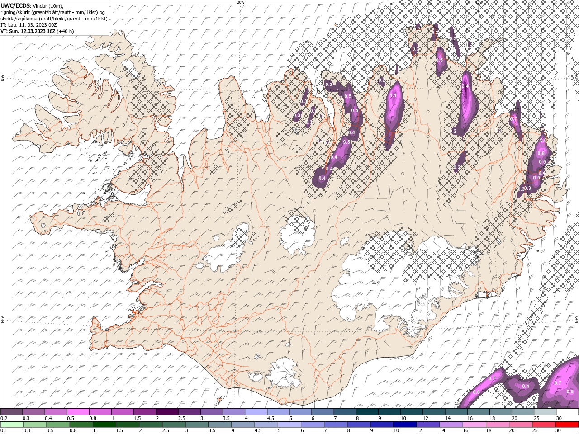The width and height of the screenshot is (579, 434).
Task: Select top legend grey-teal swatch starting at 16
Action: pos(478,412)
